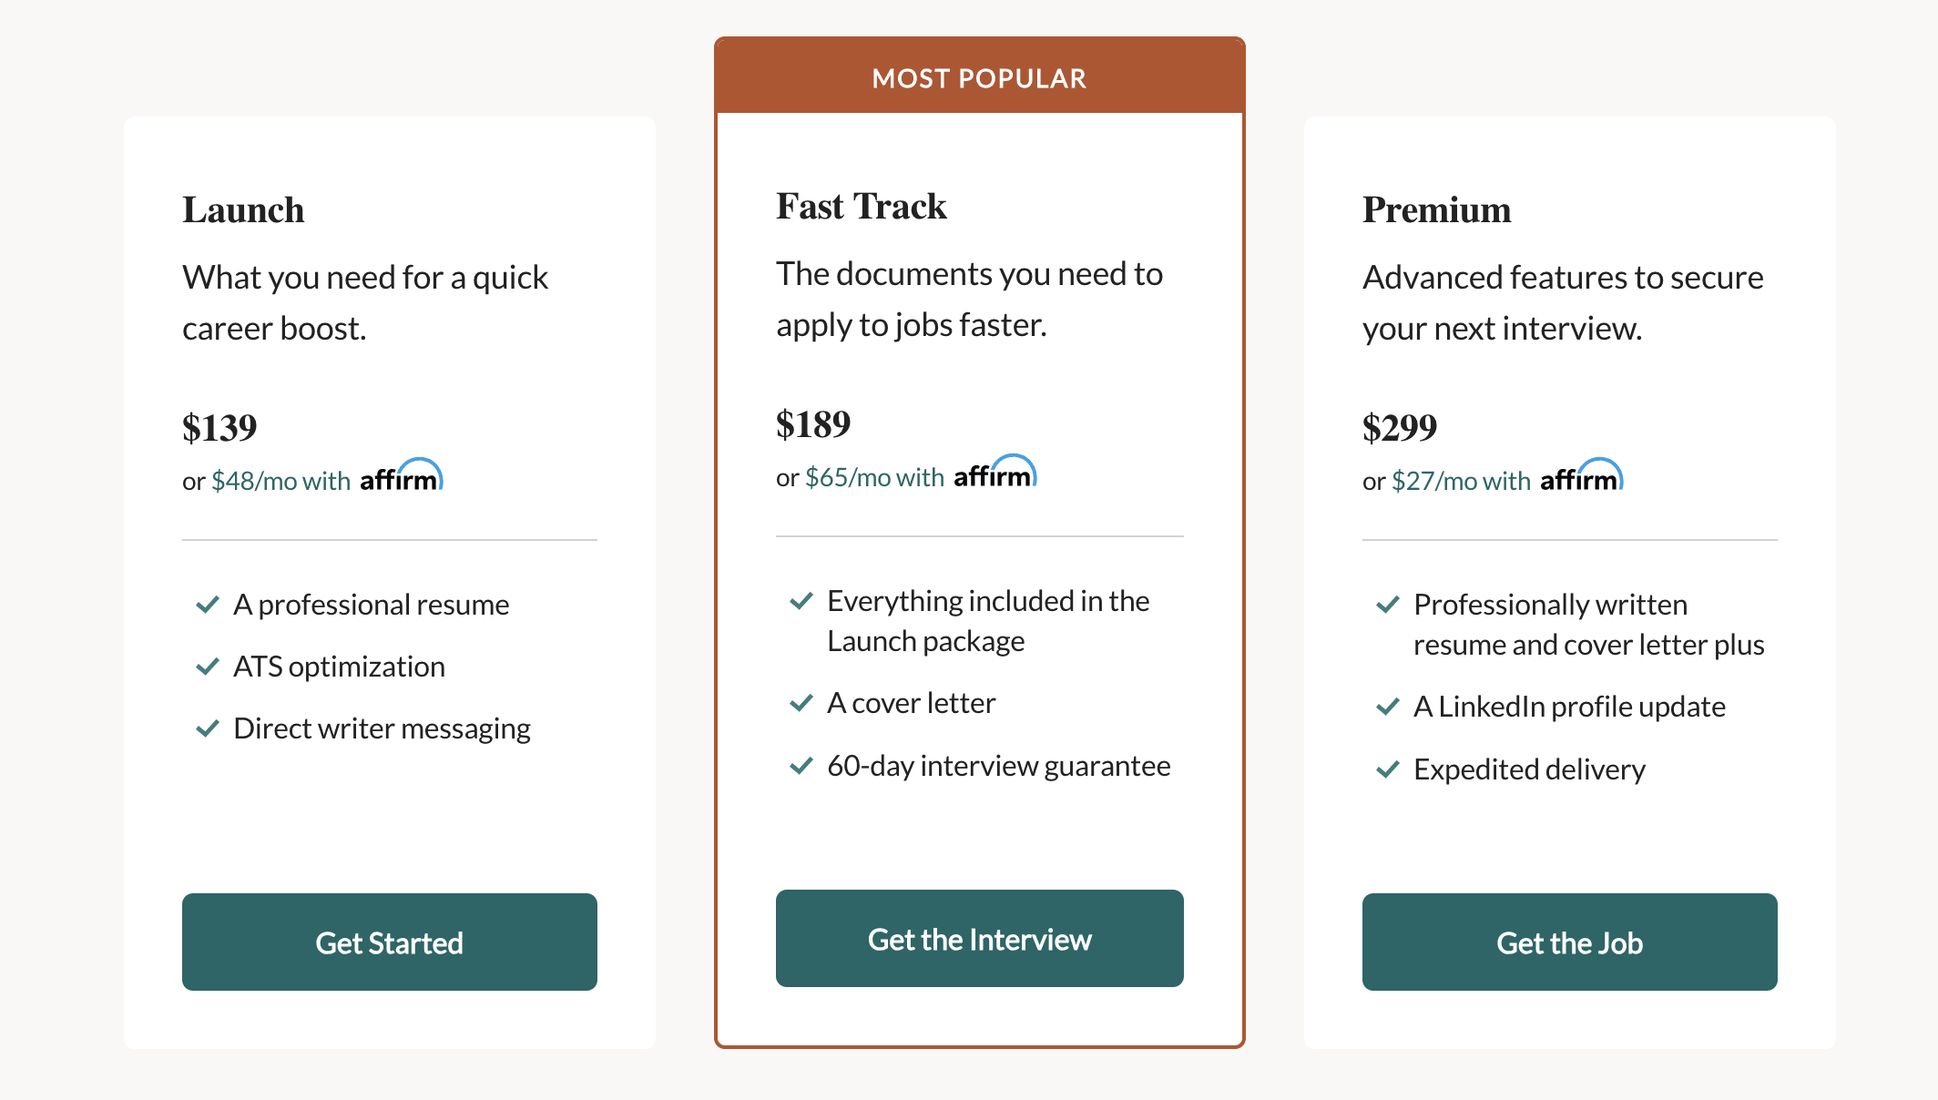Click the Get Started button
Viewport: 1938px width, 1100px height.
click(390, 942)
